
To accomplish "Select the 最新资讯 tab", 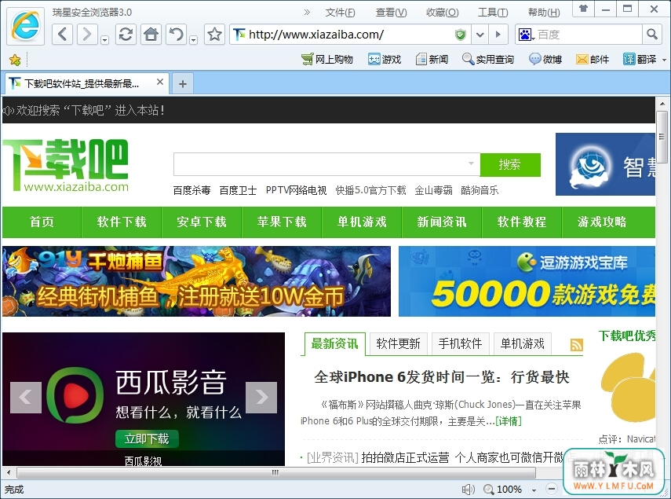I will click(334, 343).
